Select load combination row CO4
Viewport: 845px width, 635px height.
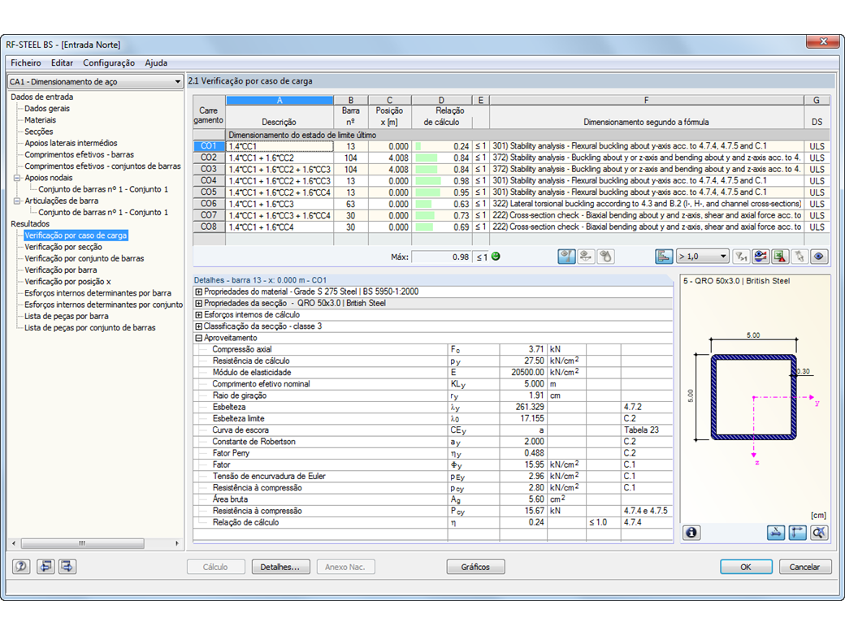coord(209,180)
